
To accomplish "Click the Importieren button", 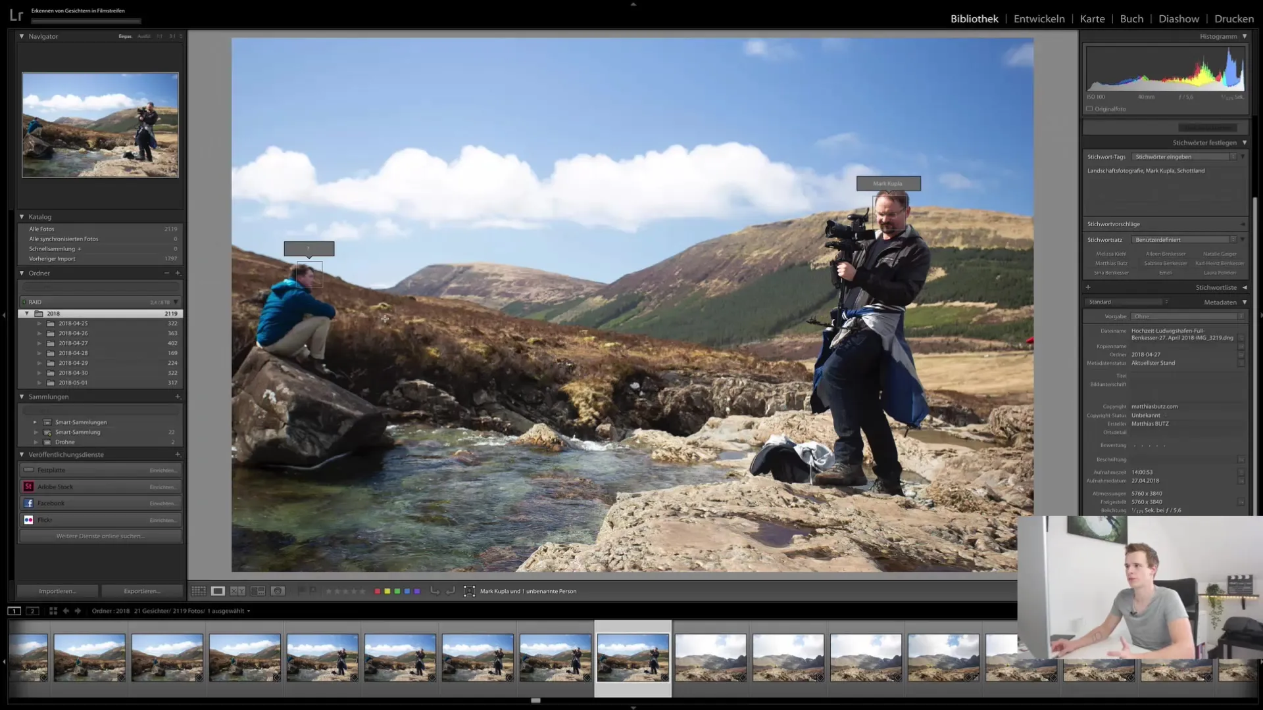I will tap(57, 591).
